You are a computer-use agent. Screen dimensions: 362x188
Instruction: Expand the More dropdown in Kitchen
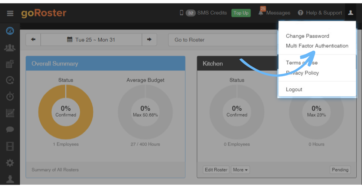pyautogui.click(x=240, y=170)
